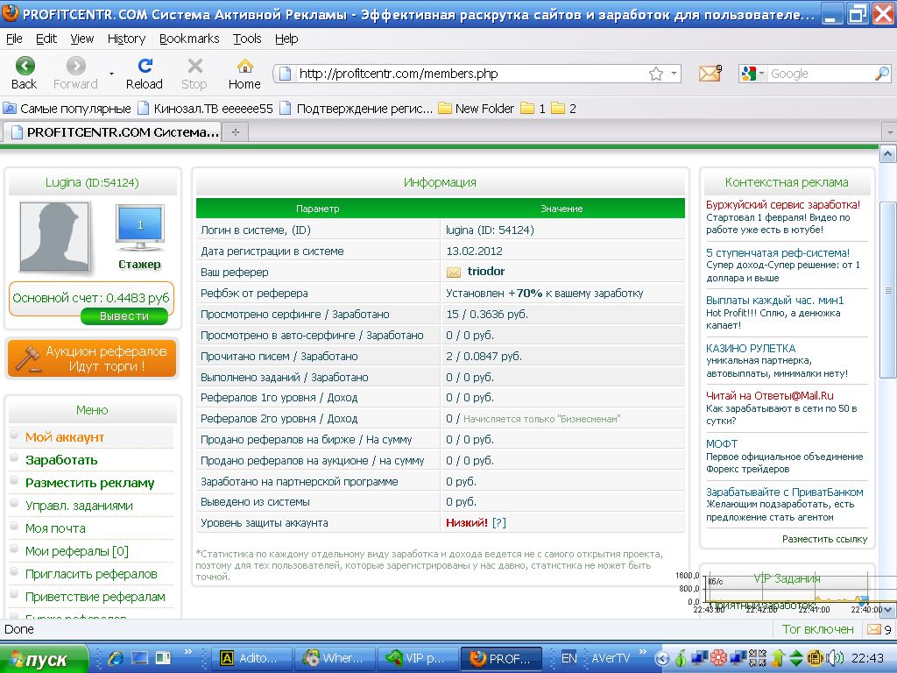The width and height of the screenshot is (897, 673).
Task: Click the vertical scrollbar thumb
Action: point(888,289)
